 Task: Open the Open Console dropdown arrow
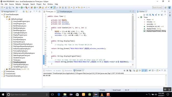160,71
